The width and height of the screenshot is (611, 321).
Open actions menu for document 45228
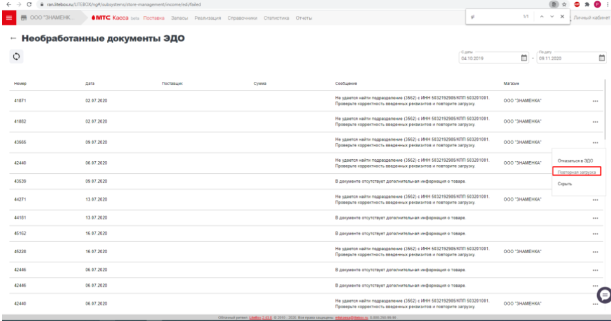click(595, 252)
